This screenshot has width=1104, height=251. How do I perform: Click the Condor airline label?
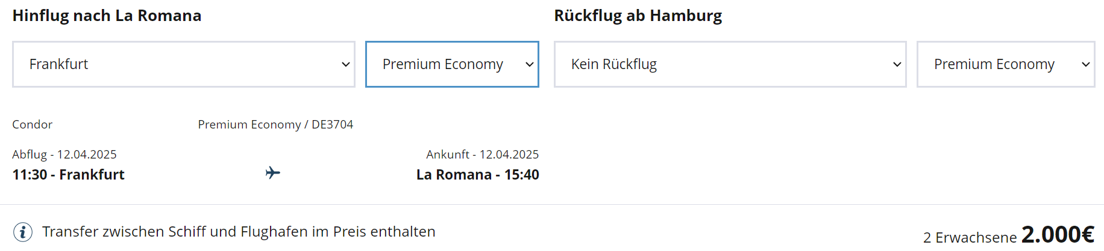tap(33, 124)
